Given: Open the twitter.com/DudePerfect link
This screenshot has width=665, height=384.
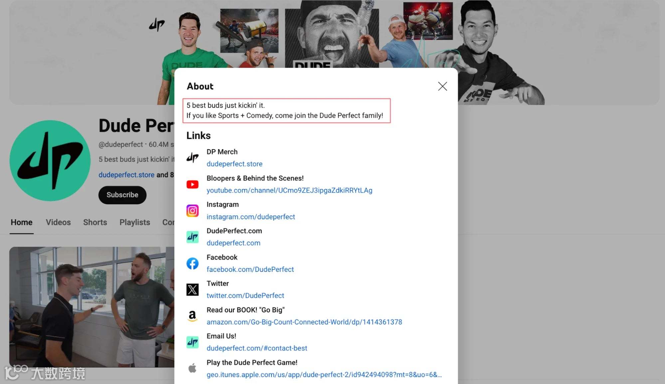Looking at the screenshot, I should (x=245, y=296).
